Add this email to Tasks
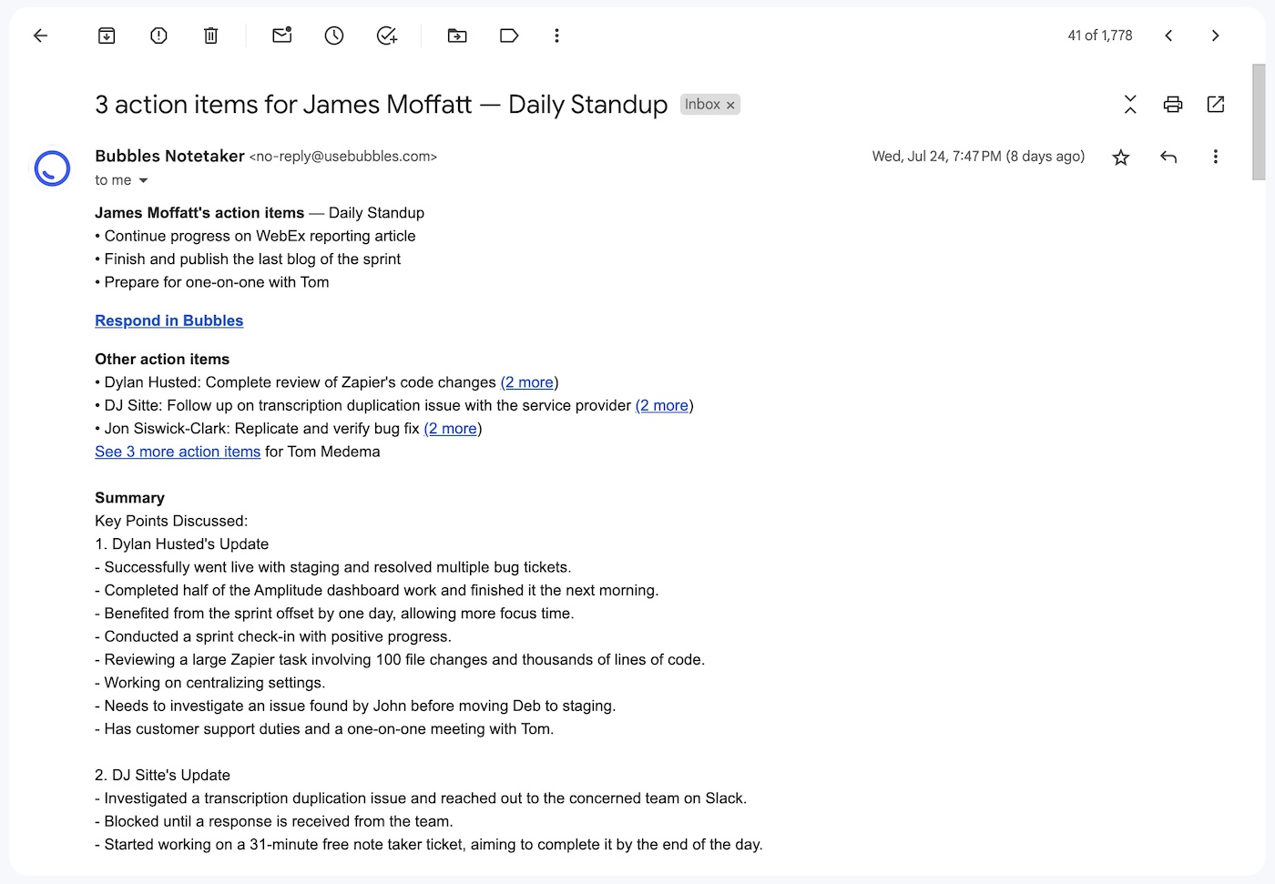 (x=387, y=36)
